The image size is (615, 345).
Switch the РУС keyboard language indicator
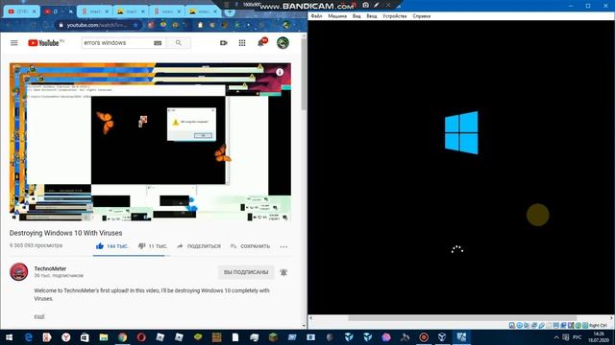click(x=577, y=337)
